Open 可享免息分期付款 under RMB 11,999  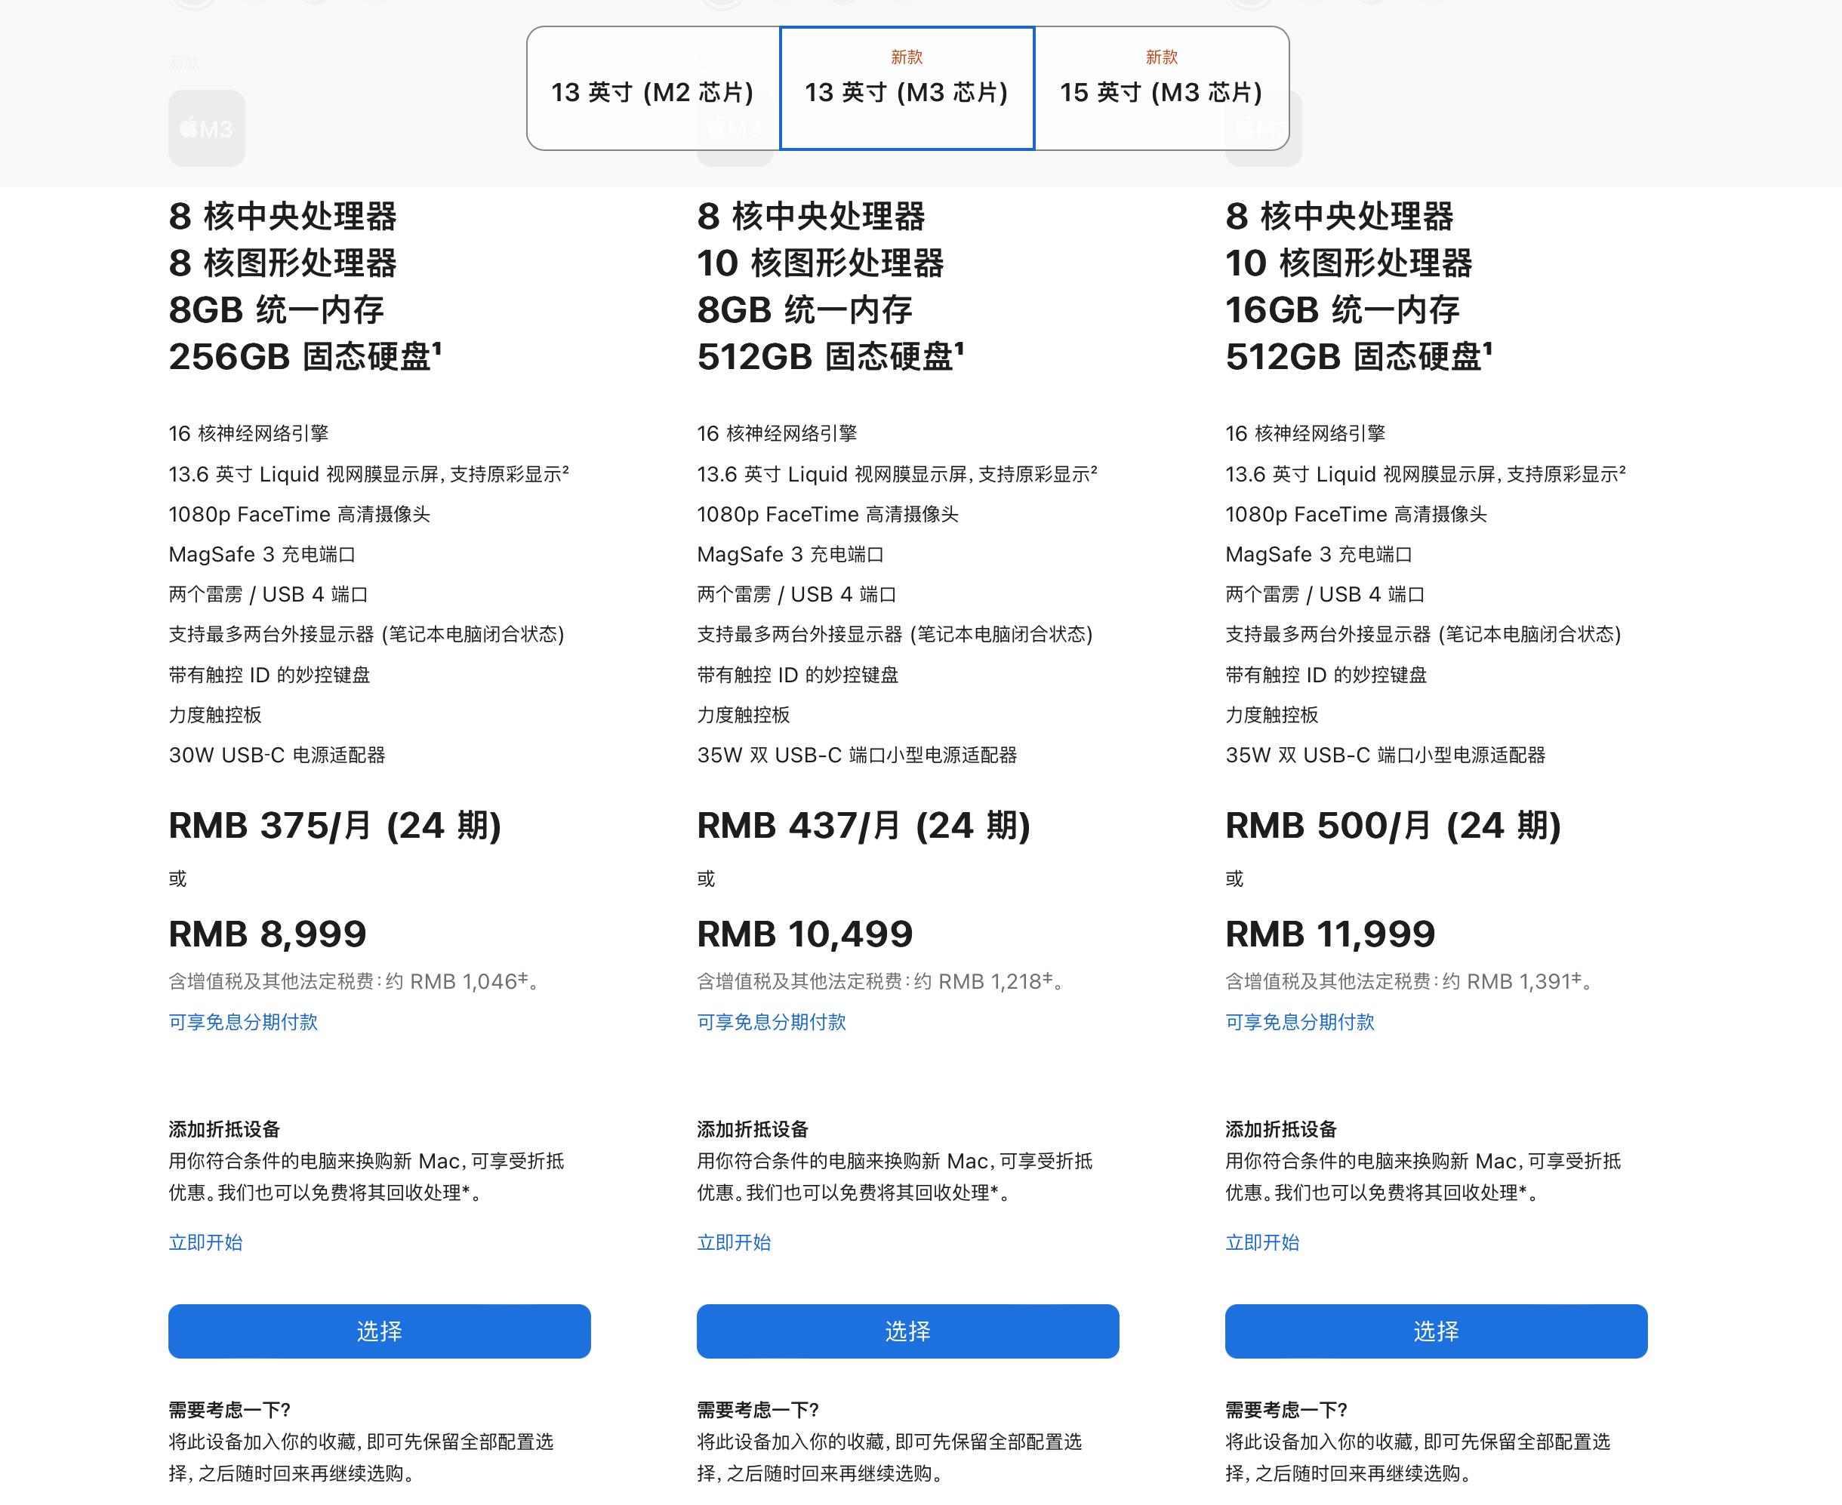tap(1299, 1022)
